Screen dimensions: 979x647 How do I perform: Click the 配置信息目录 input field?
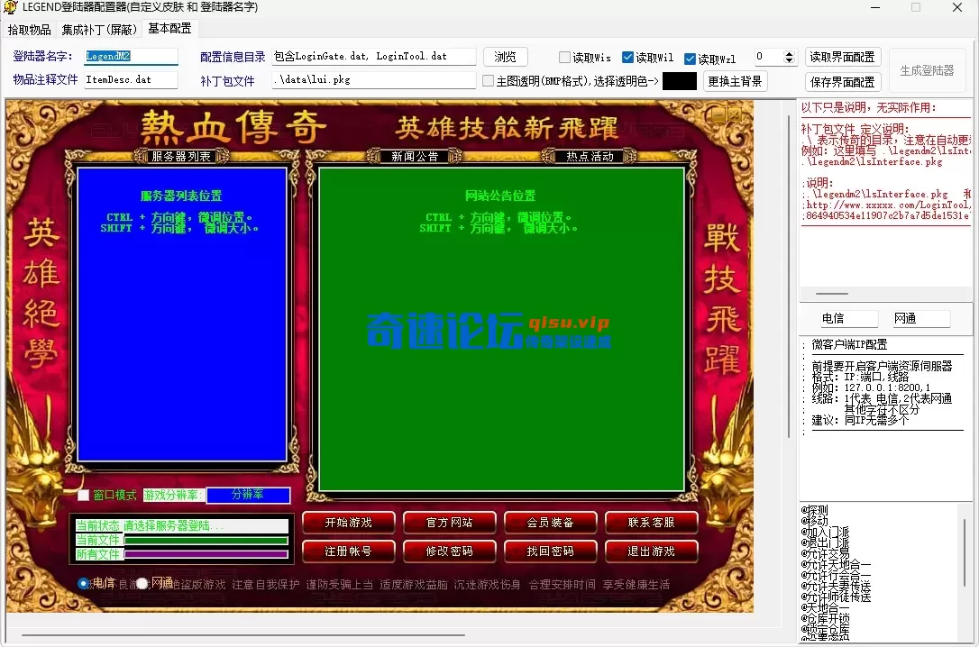(x=374, y=56)
